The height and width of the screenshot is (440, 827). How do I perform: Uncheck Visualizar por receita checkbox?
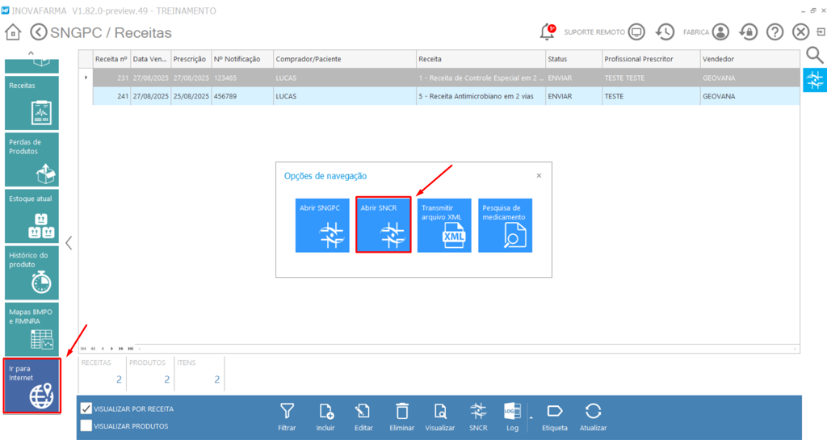pyautogui.click(x=86, y=409)
